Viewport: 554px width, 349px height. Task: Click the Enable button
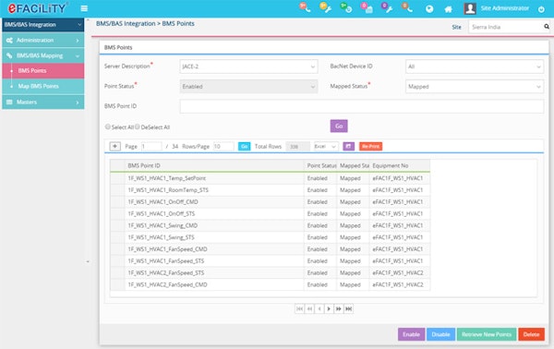click(411, 334)
